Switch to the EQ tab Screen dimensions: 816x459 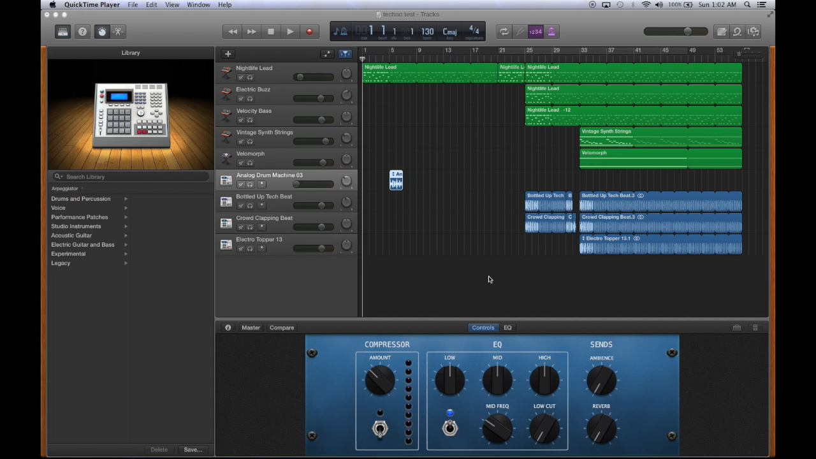(507, 328)
